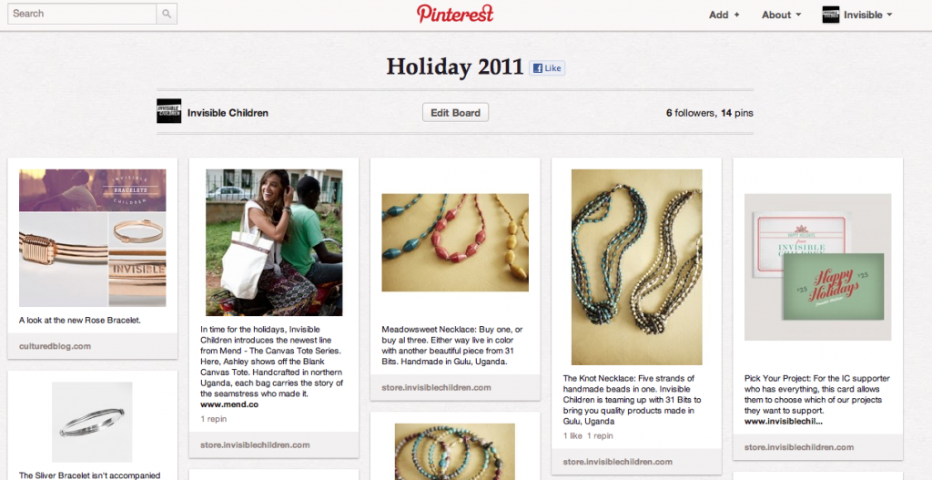Follow the culturedblog.com source link
The width and height of the screenshot is (932, 480).
55,345
